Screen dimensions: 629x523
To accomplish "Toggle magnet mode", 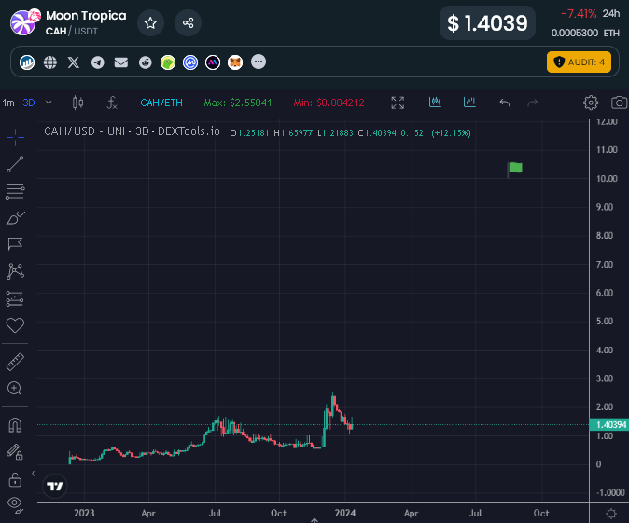I will [x=15, y=425].
